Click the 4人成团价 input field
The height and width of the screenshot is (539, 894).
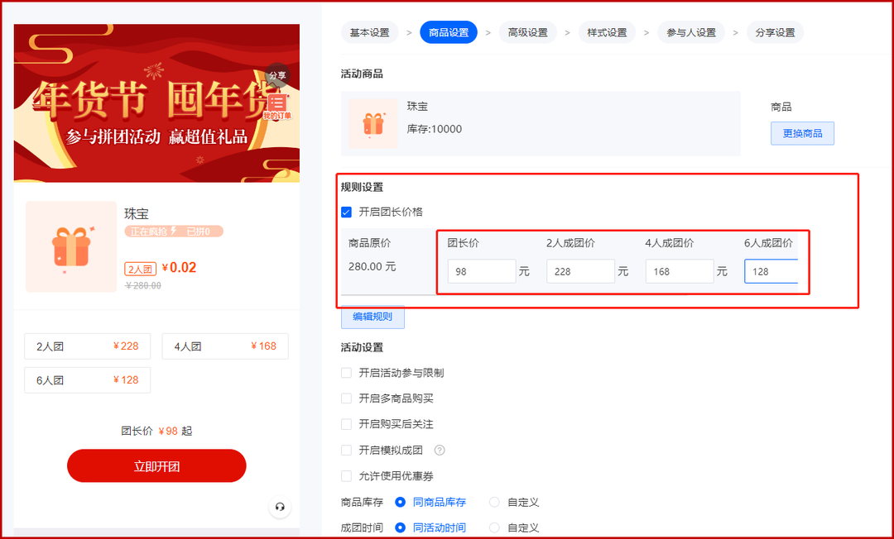[680, 271]
